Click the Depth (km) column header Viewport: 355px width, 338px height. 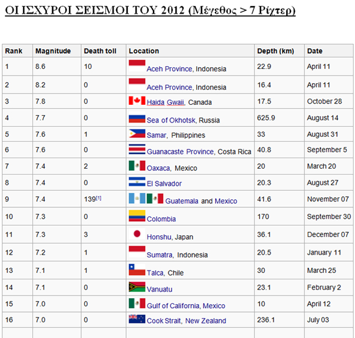(x=275, y=51)
